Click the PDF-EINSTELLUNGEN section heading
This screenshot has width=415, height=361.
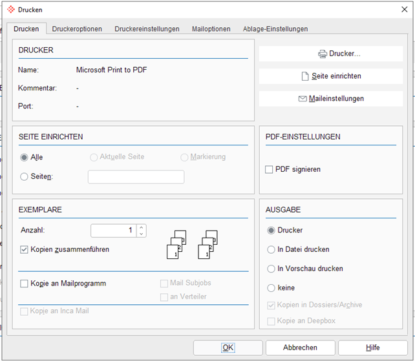(303, 137)
